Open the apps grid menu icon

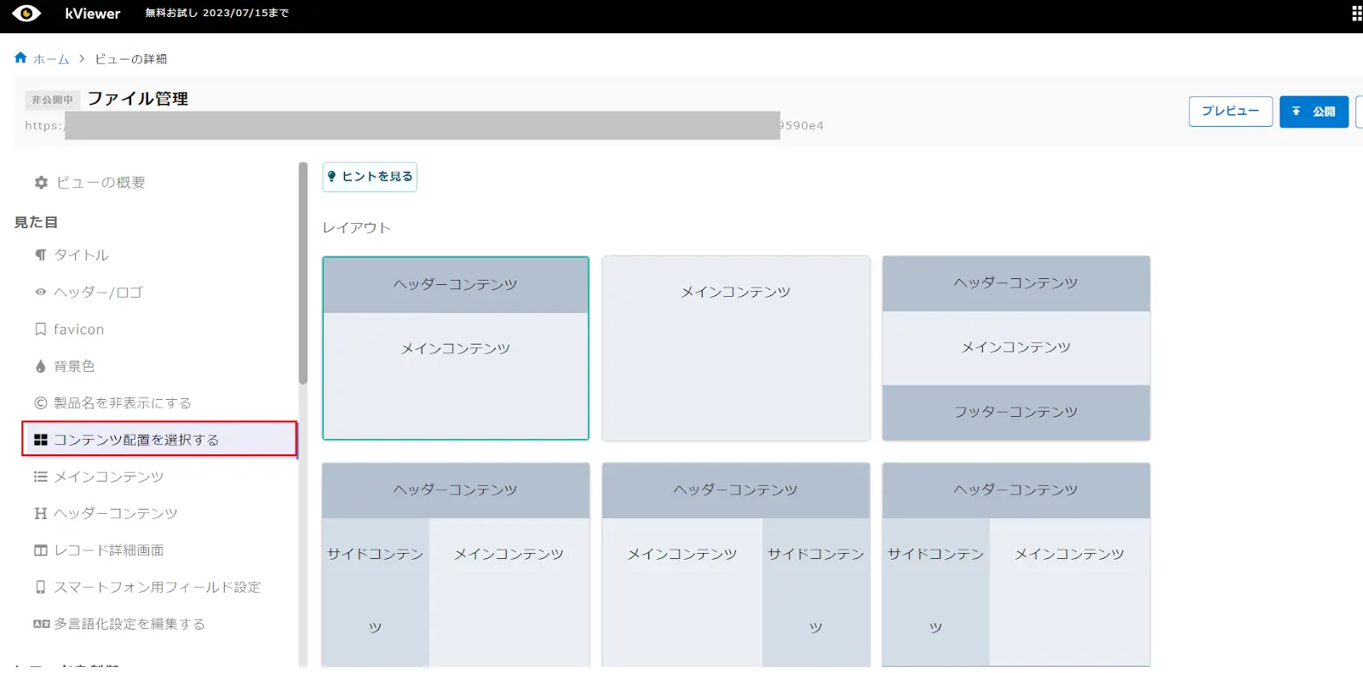[1356, 14]
